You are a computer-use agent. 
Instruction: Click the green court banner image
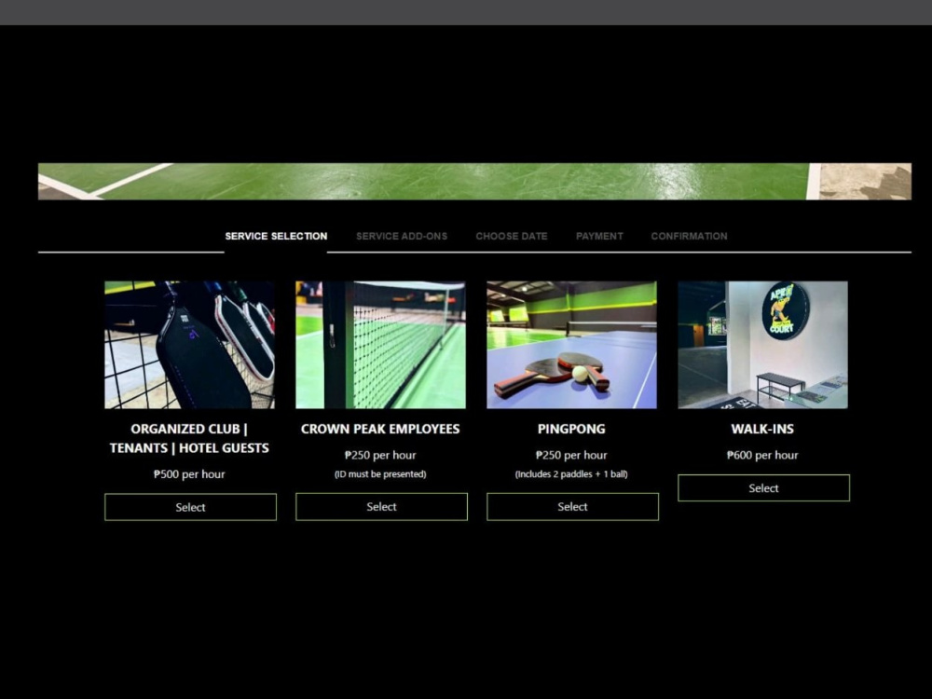(474, 182)
